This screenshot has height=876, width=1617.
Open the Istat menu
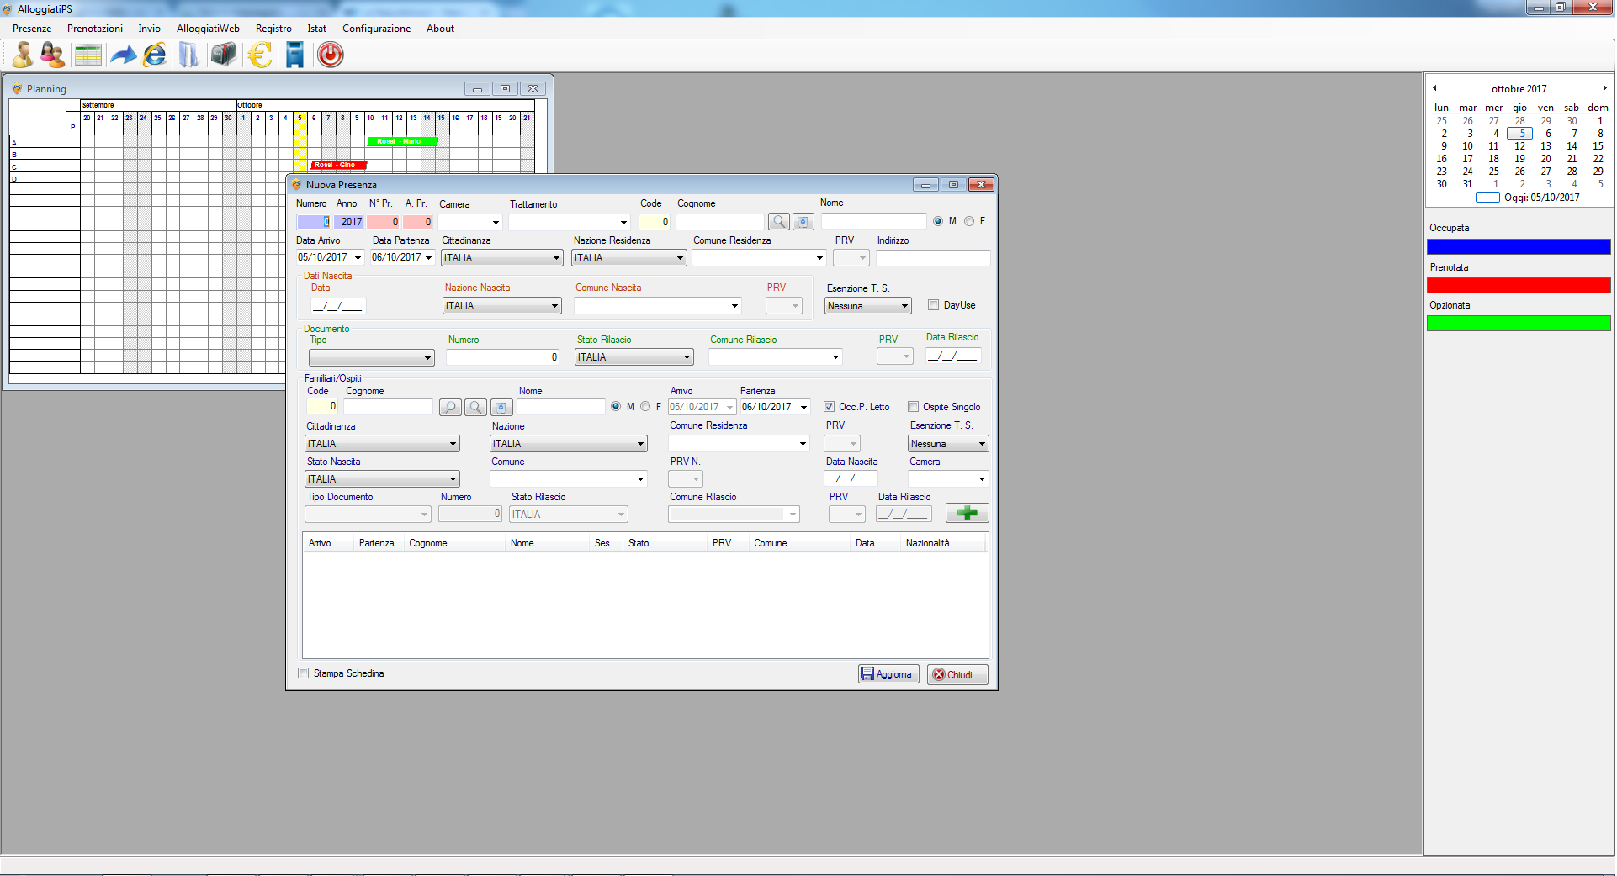[x=317, y=29]
